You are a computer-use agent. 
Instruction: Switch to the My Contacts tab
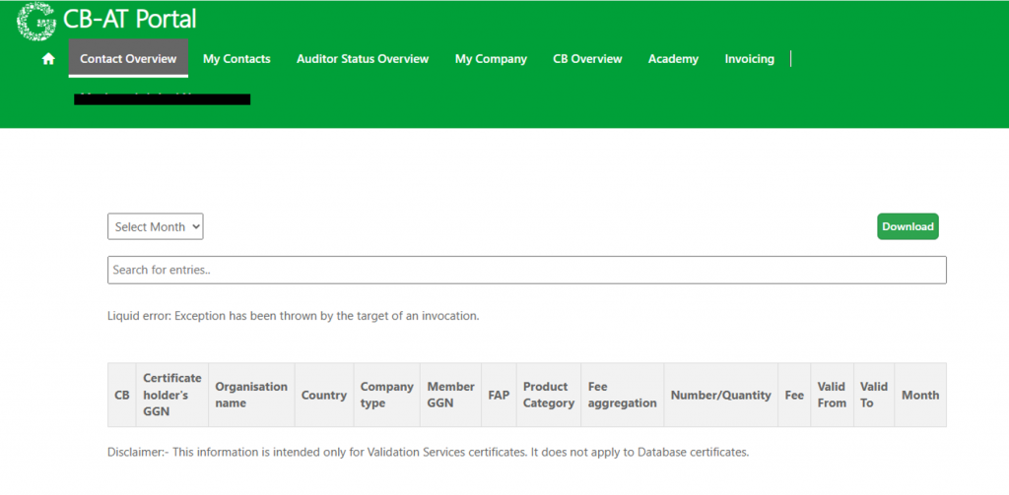[236, 59]
